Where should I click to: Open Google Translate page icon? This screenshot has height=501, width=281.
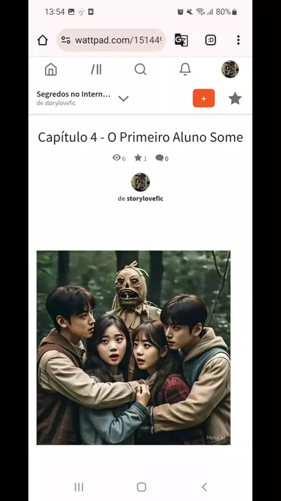click(181, 40)
